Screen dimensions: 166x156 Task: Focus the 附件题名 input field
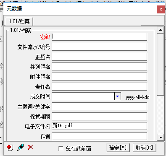tap(99, 76)
